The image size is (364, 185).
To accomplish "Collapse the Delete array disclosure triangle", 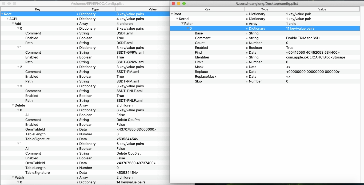I will click(x=13, y=105).
